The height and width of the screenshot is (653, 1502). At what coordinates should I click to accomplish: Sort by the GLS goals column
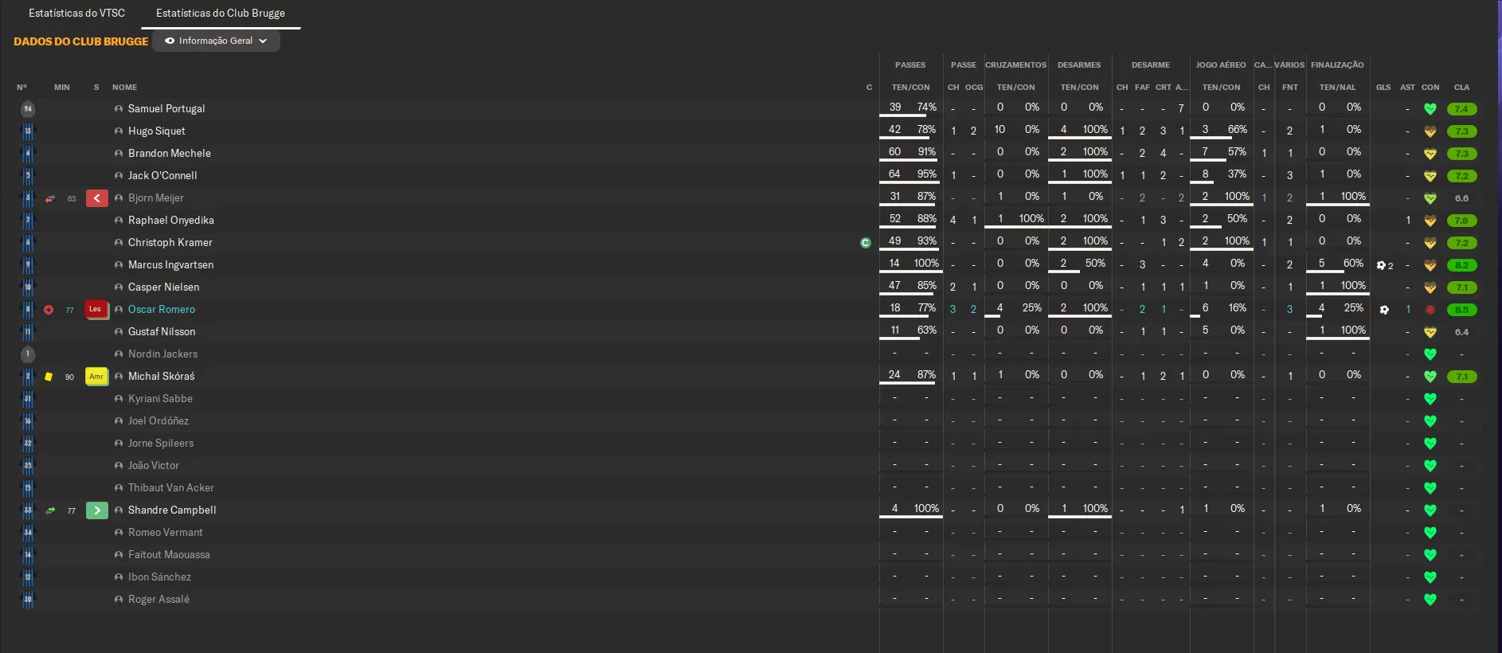coord(1383,88)
